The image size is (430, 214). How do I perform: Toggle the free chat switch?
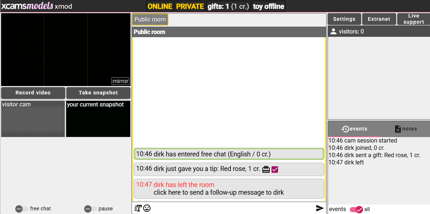click(21, 209)
